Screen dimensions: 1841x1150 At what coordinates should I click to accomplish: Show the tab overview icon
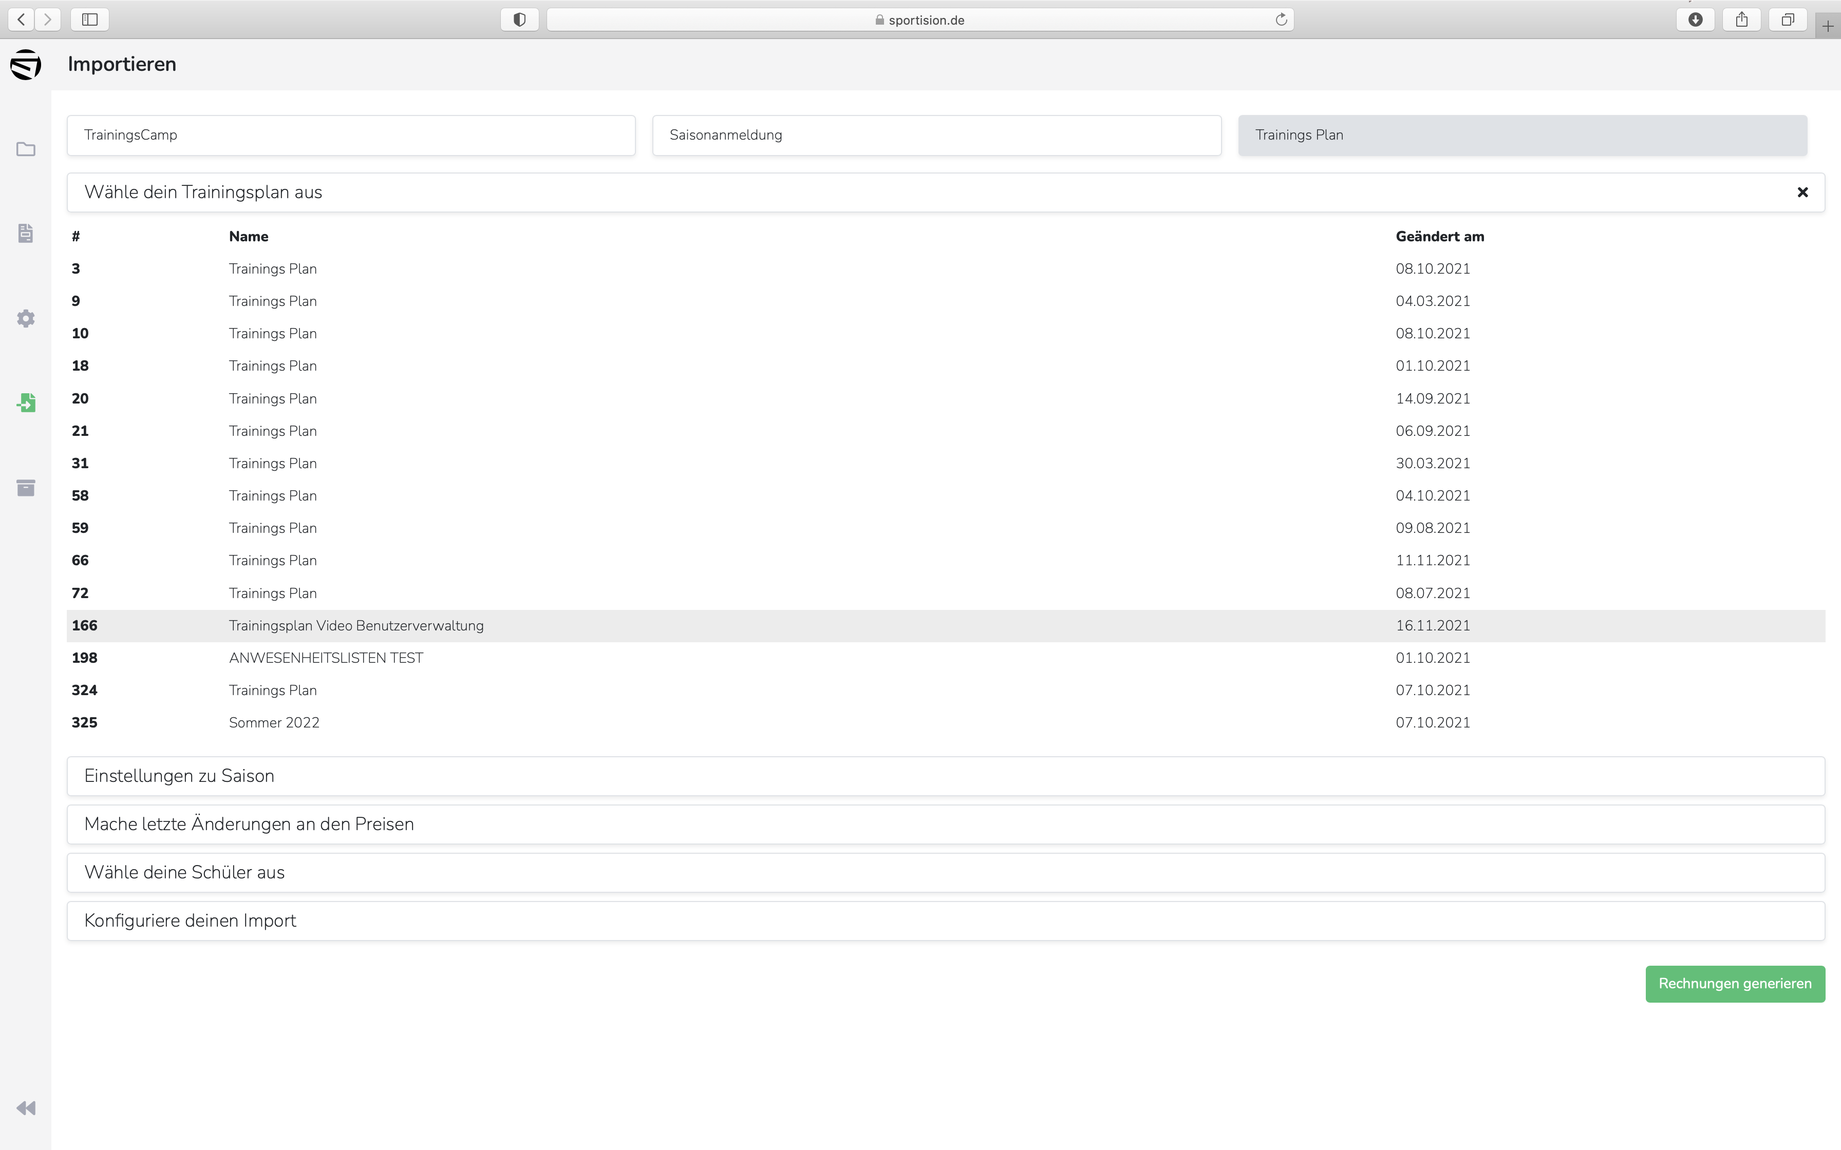1788,19
